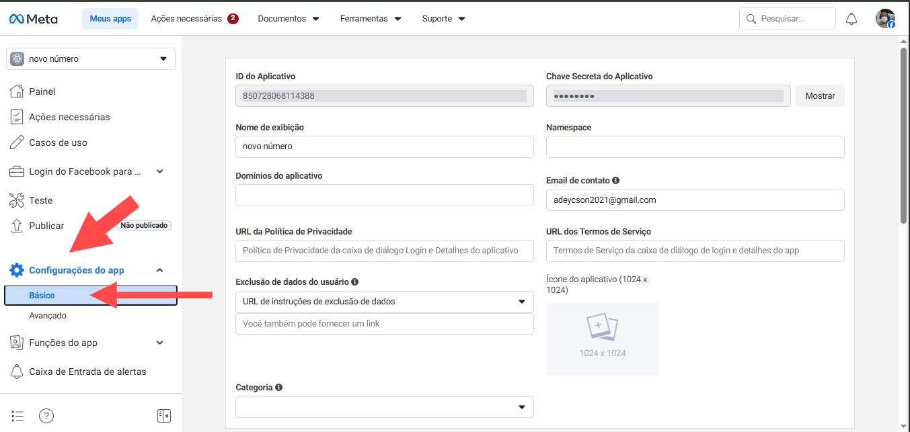910x432 pixels.
Task: Click the Chave Secreta do Aplicativo field
Action: coord(669,96)
